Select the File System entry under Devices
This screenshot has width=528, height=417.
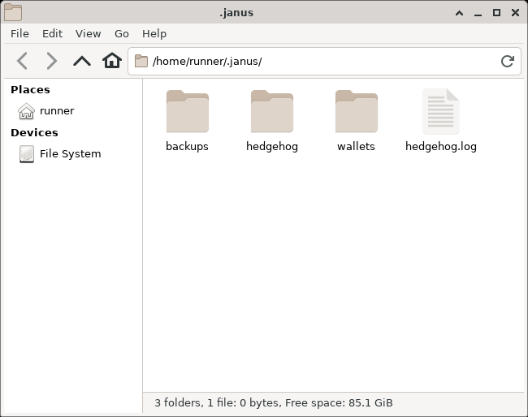pos(73,154)
